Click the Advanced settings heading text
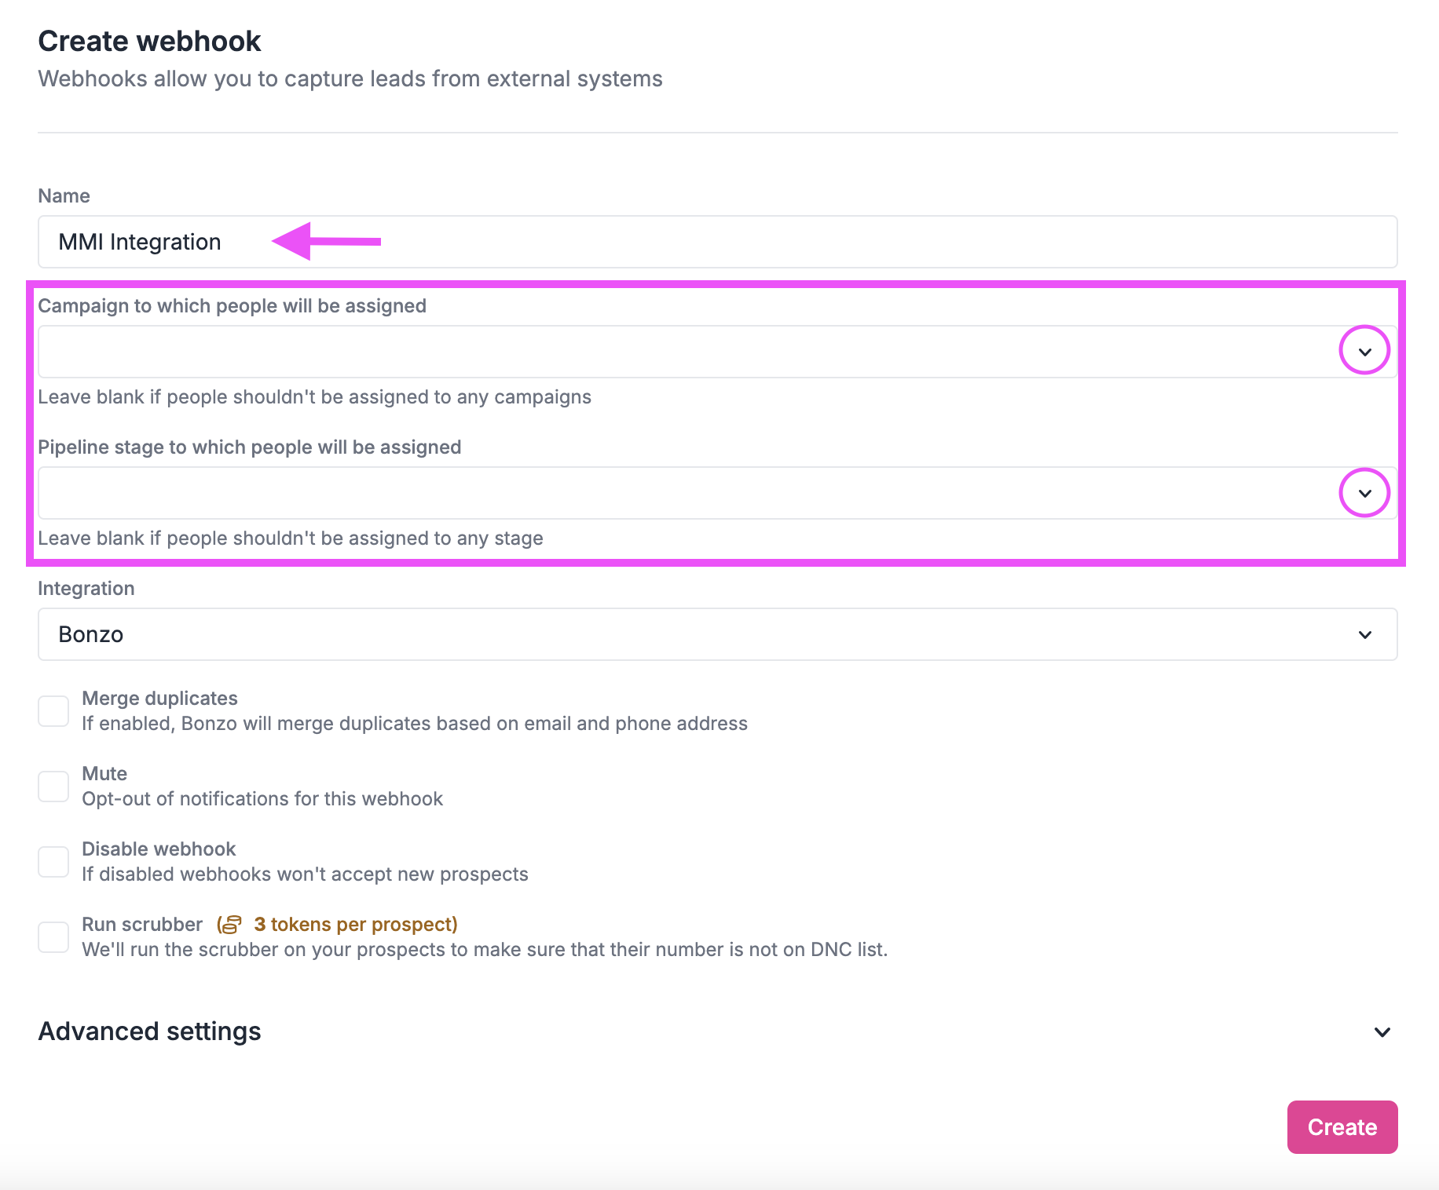Screen dimensions: 1439x1190 [x=149, y=1031]
